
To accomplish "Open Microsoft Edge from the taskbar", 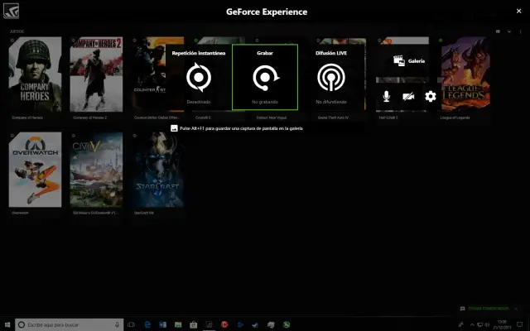I will [147, 324].
